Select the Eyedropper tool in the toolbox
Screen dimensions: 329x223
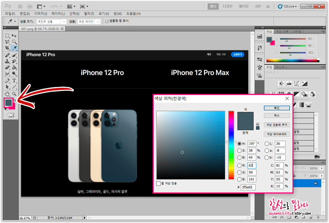coord(14,48)
